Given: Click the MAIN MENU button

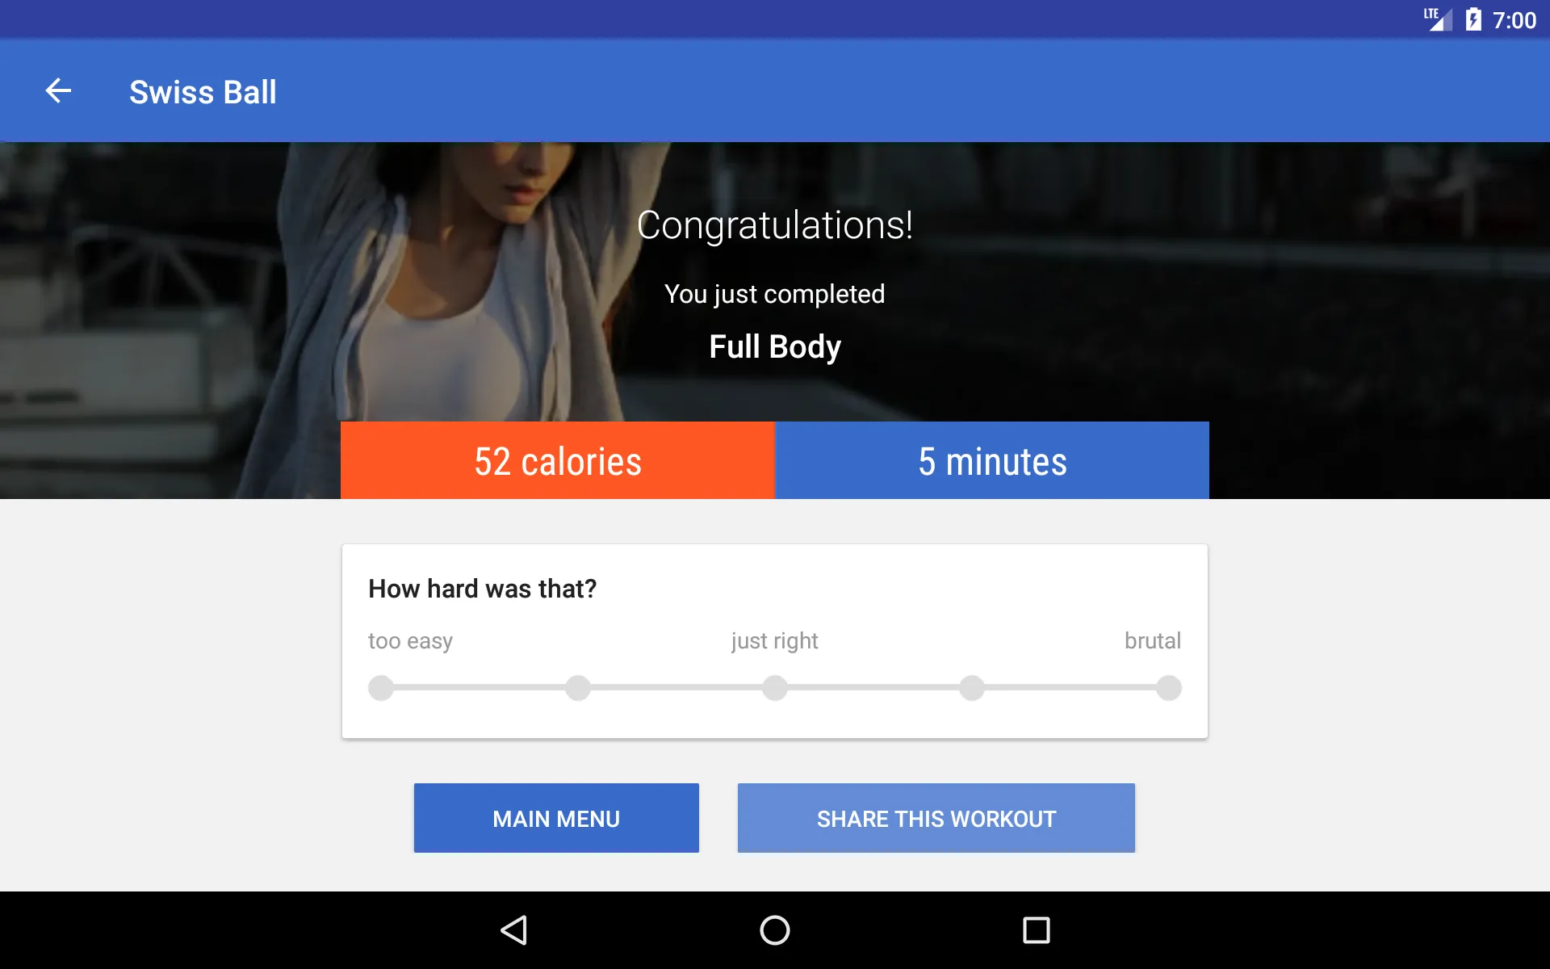Looking at the screenshot, I should 557,818.
